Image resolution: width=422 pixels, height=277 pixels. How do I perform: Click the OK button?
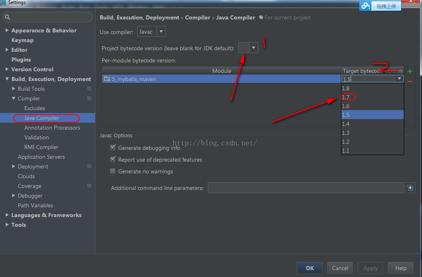click(x=309, y=268)
